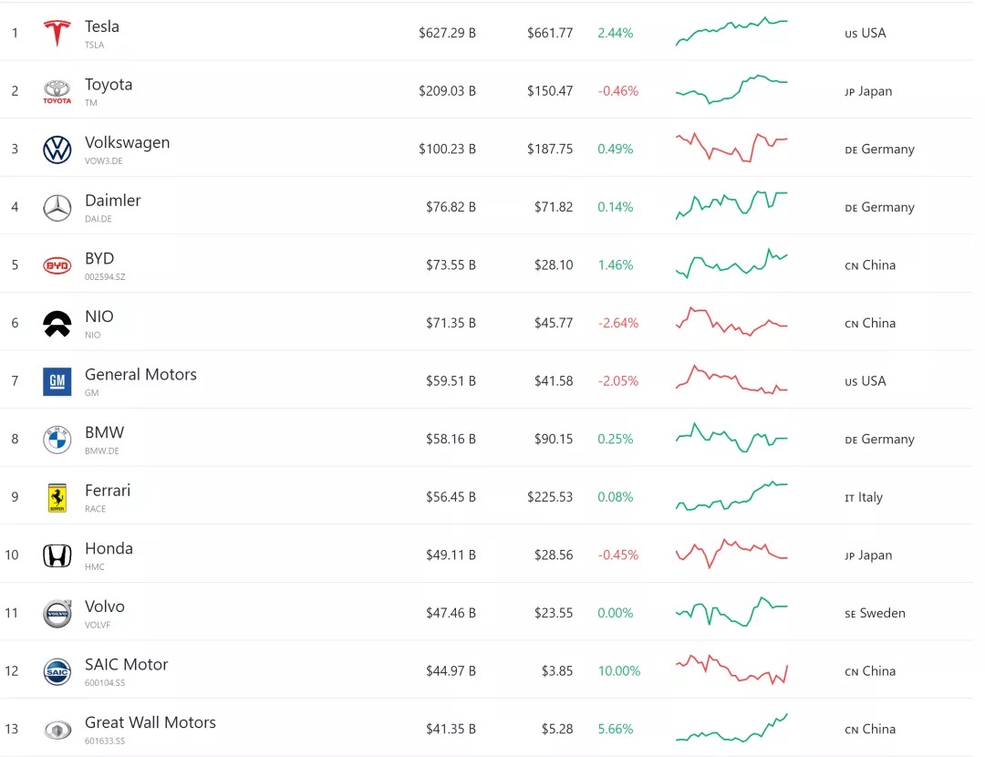Image resolution: width=985 pixels, height=757 pixels.
Task: Click the Tesla 30-day price chart
Action: click(x=731, y=32)
